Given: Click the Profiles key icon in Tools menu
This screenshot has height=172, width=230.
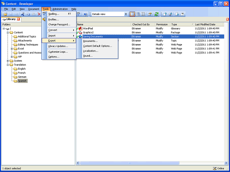Looking at the screenshot, I should point(44,19).
